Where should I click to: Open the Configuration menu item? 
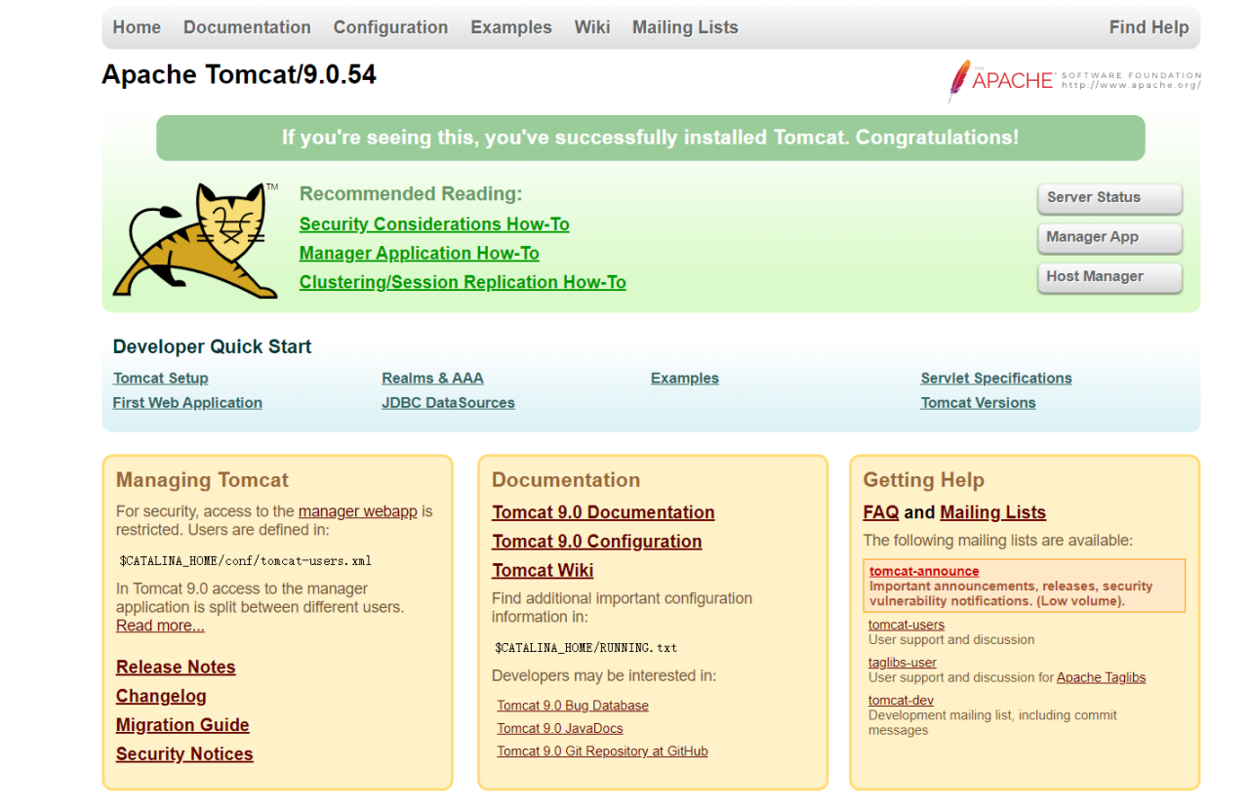[390, 26]
